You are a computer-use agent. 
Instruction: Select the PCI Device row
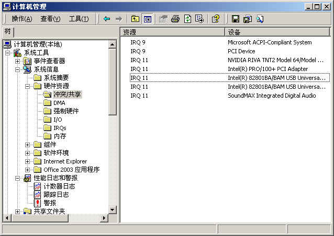[230, 51]
